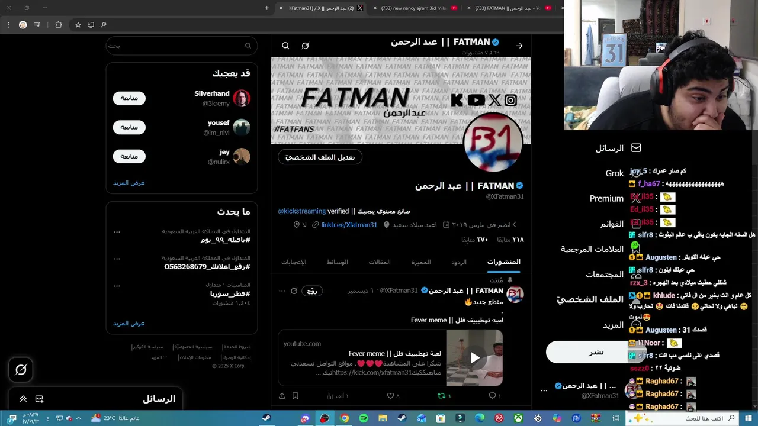The height and width of the screenshot is (426, 758).
Task: Open the three-dot menu of the pinned post
Action: (x=282, y=291)
